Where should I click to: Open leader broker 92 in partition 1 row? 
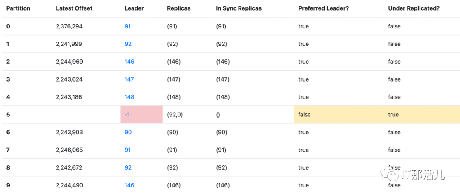[x=128, y=44]
